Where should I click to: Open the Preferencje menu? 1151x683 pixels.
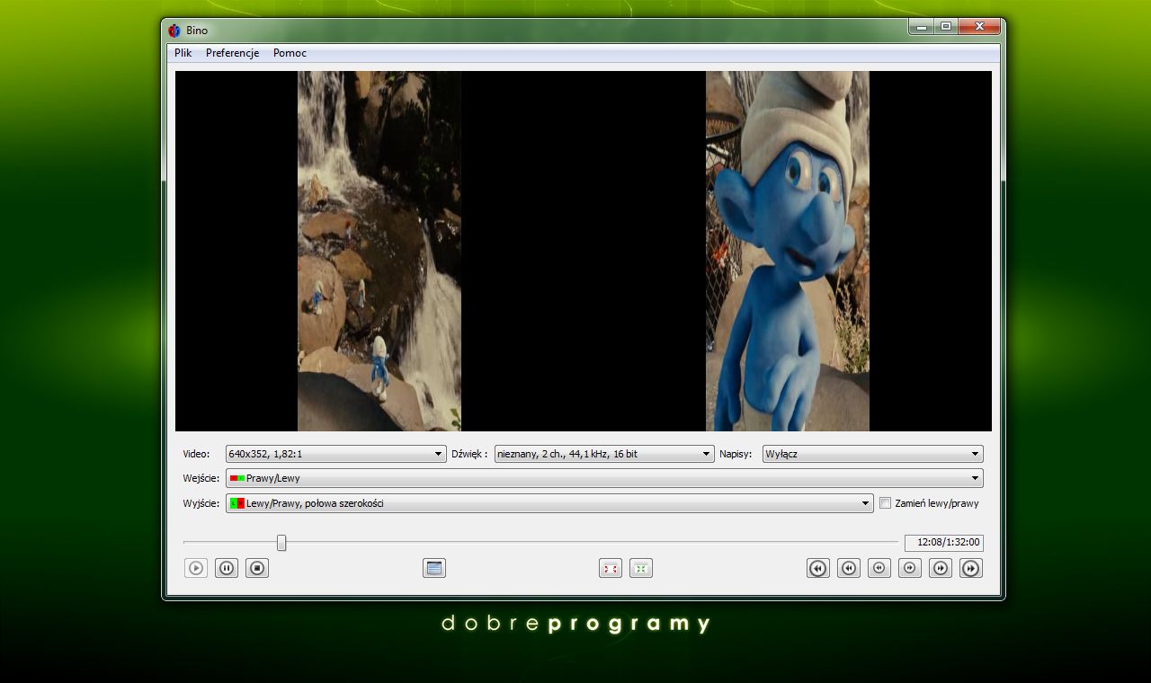point(232,53)
